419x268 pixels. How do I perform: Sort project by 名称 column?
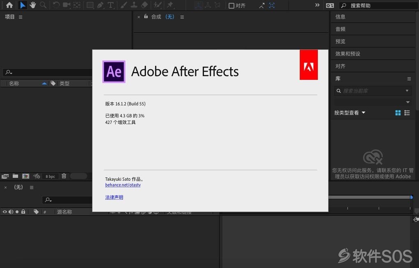tap(14, 84)
